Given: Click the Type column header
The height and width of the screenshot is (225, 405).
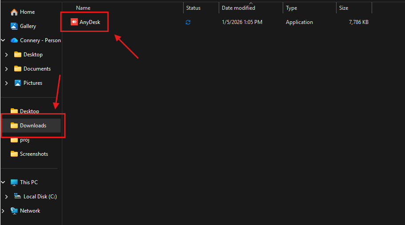Looking at the screenshot, I should coord(292,8).
